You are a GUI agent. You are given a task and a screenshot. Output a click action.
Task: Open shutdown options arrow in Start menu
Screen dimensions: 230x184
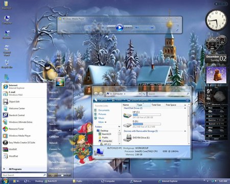68,175
